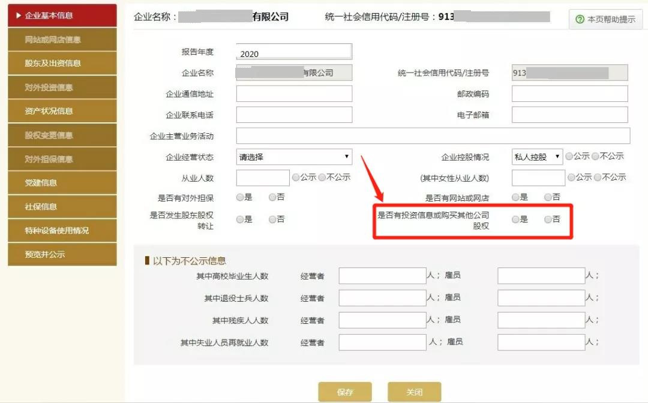Select 否 for 是否发生股东股权转让
Viewport: 648px width, 403px height.
272,219
